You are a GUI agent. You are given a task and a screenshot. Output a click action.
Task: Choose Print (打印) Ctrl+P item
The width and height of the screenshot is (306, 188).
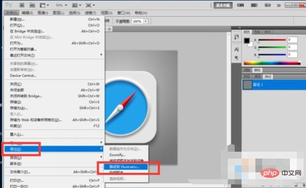tap(54, 180)
